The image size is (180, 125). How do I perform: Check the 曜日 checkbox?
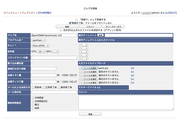(33, 105)
